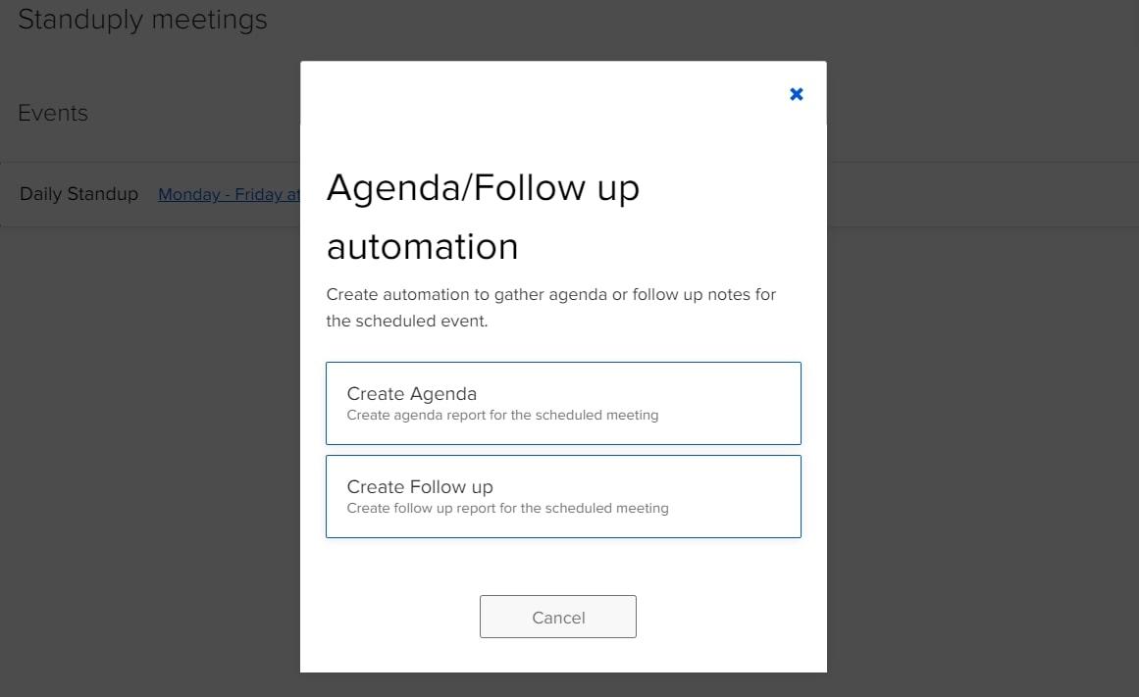Viewport: 1139px width, 697px height.
Task: Click the "Create Follow up" title text
Action: 419,486
